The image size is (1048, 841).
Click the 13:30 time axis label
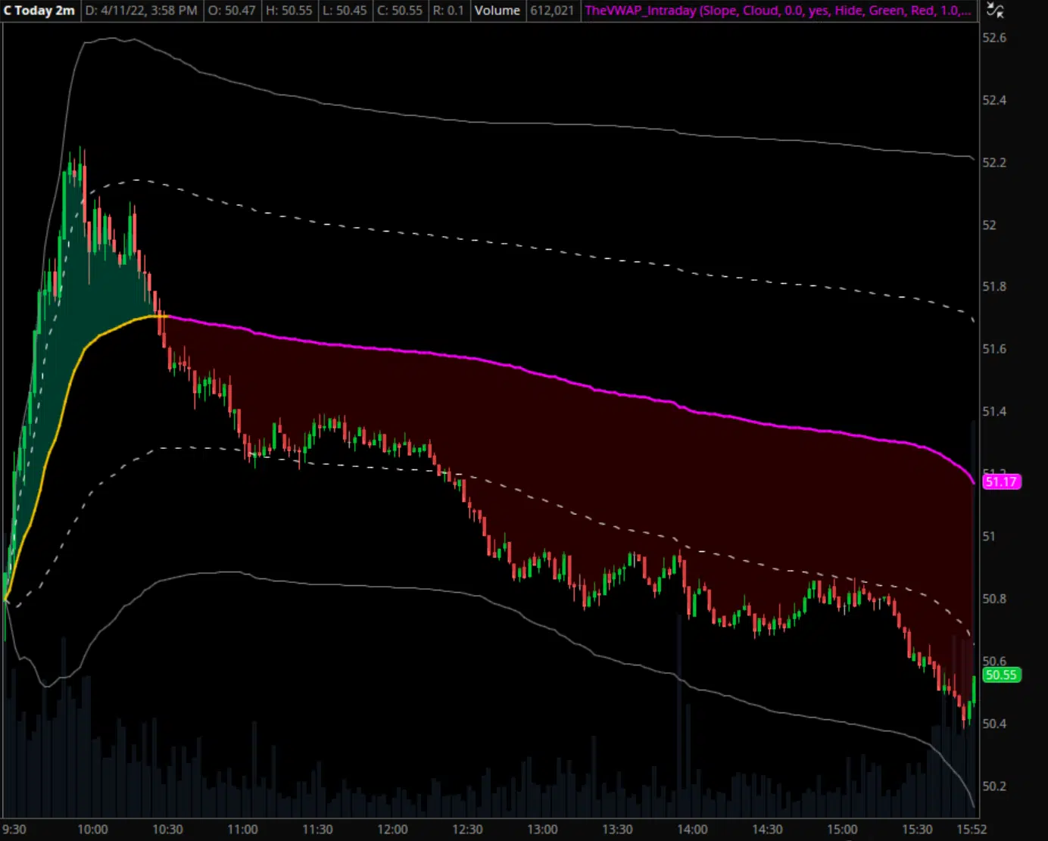click(x=617, y=830)
